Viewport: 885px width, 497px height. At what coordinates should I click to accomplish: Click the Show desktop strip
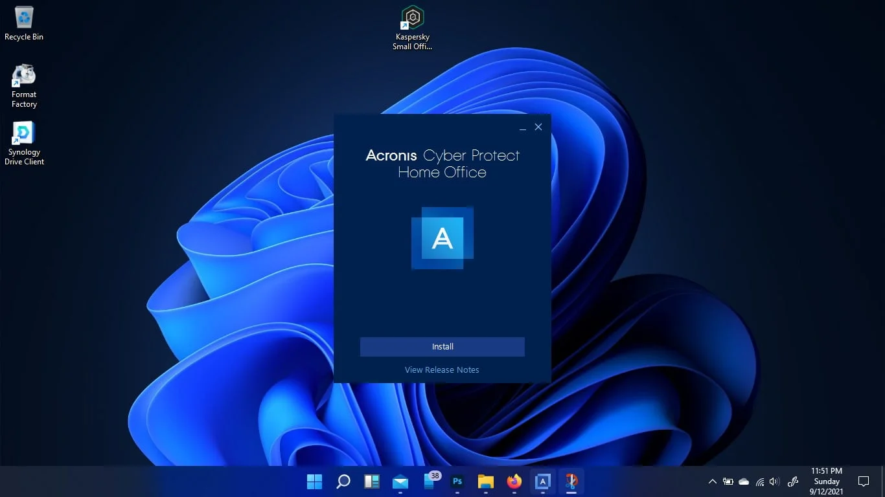(x=882, y=481)
